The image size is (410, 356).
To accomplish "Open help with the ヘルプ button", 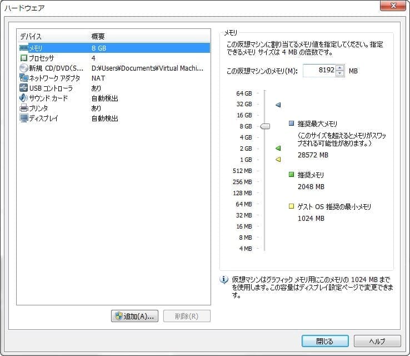I will tap(377, 341).
